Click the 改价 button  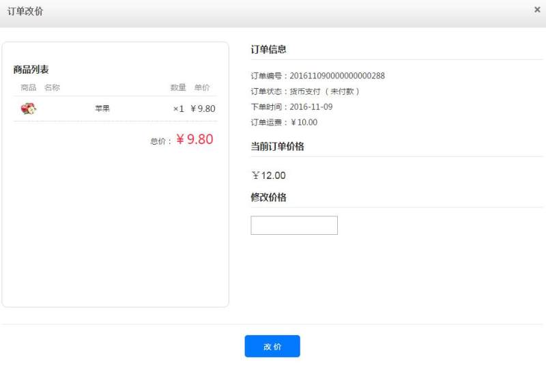(272, 346)
